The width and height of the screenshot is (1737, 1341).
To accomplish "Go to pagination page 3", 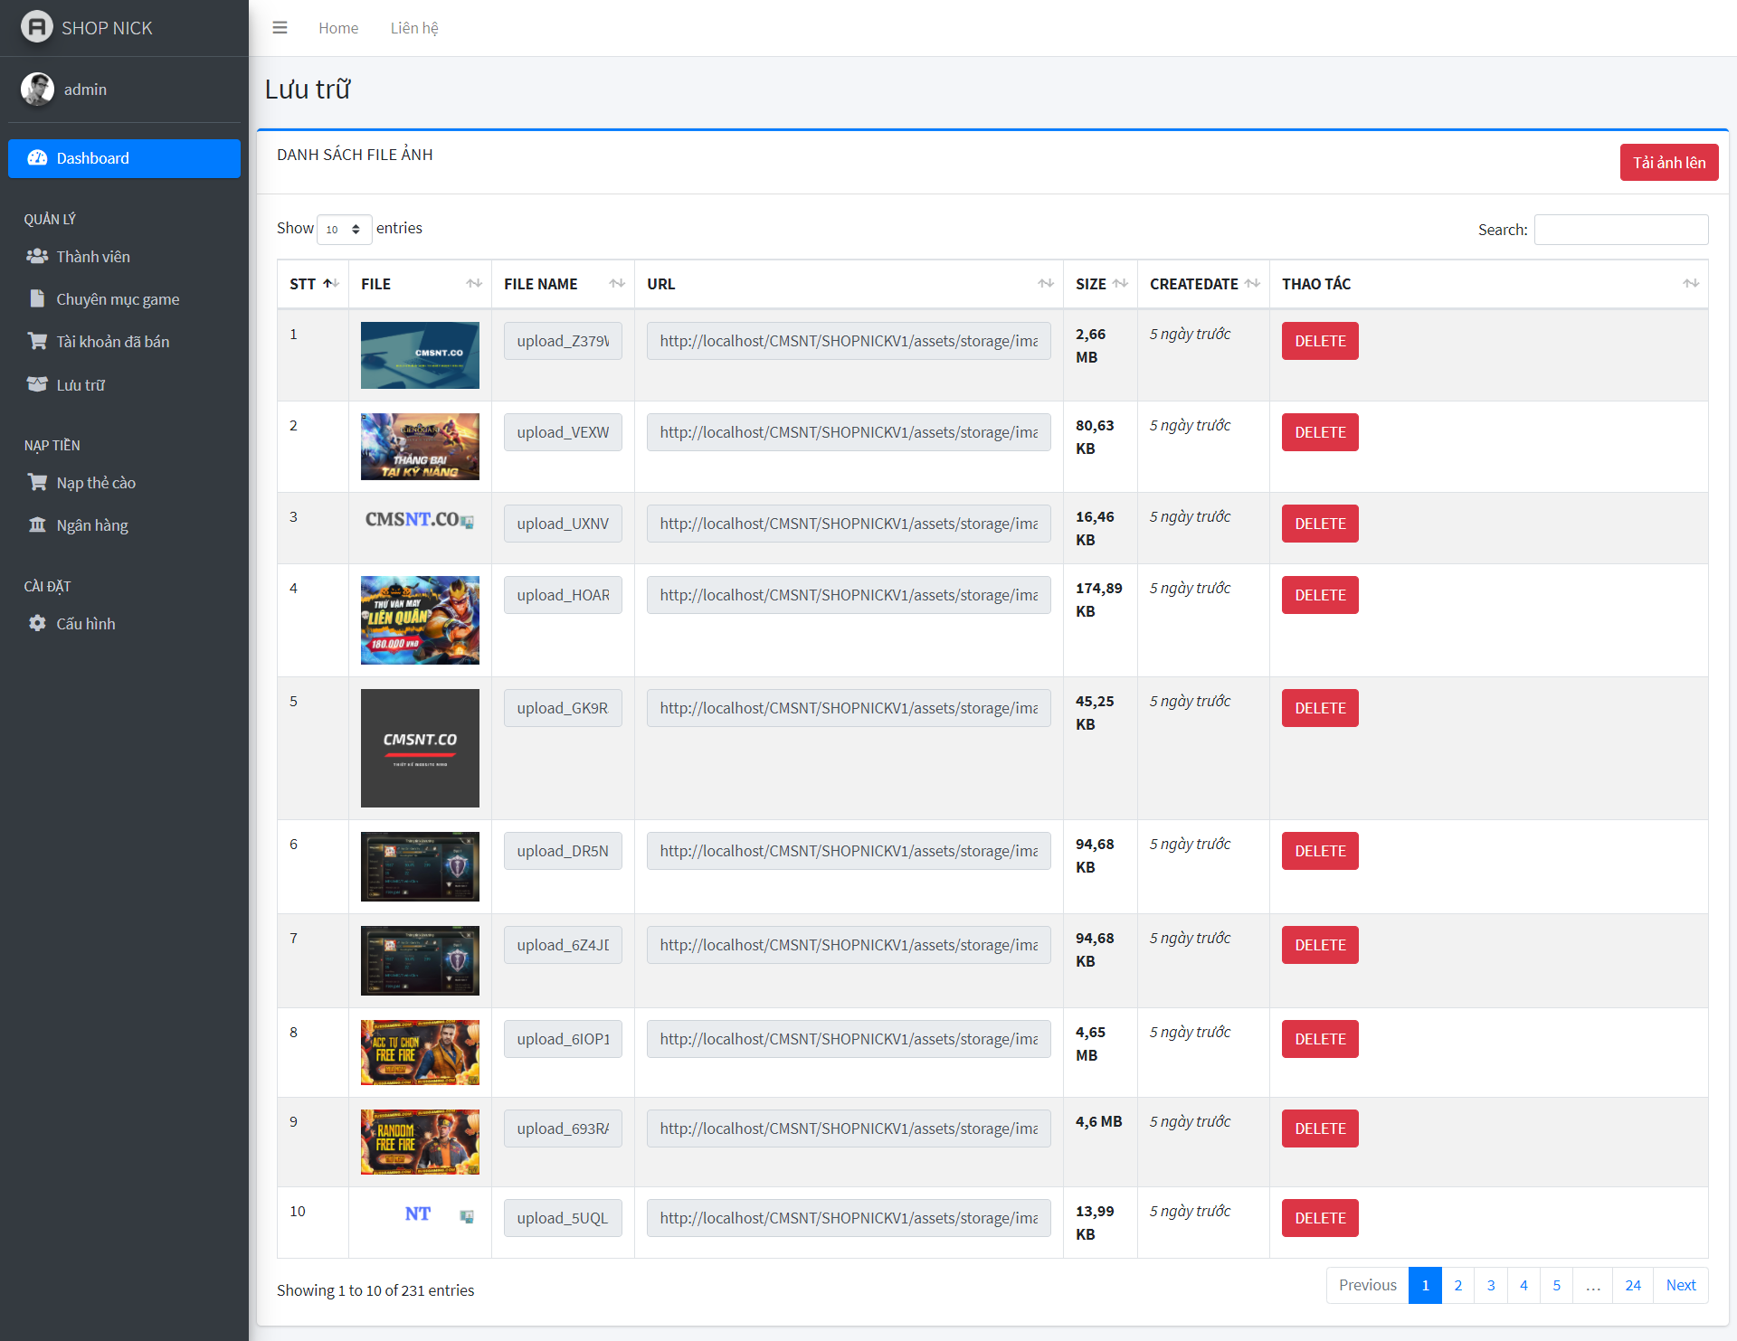I will [x=1490, y=1285].
